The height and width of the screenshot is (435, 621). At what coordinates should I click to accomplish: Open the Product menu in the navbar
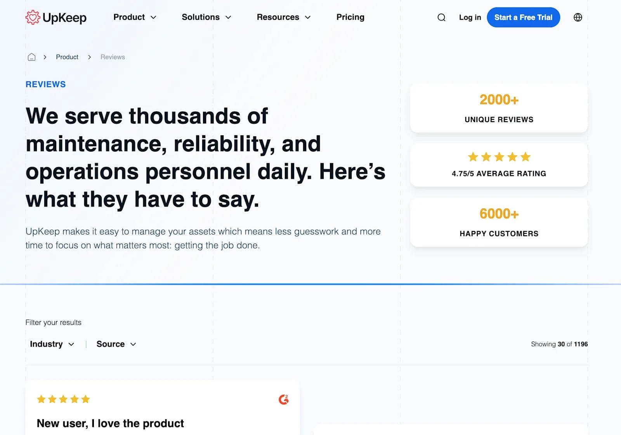(135, 17)
